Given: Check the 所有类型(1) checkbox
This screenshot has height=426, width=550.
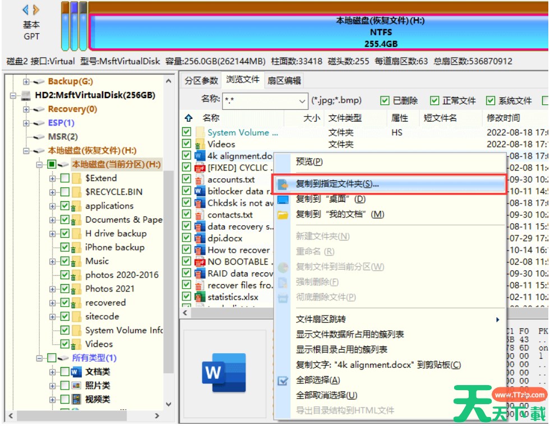Looking at the screenshot, I should [52, 358].
